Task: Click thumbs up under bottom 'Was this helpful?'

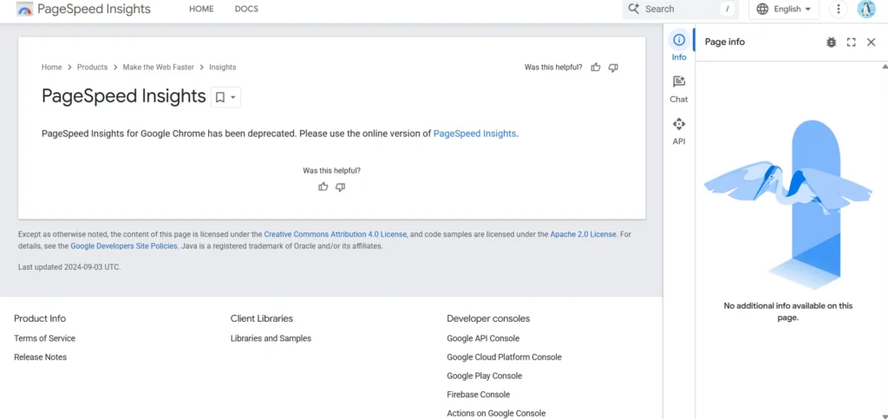Action: click(323, 187)
